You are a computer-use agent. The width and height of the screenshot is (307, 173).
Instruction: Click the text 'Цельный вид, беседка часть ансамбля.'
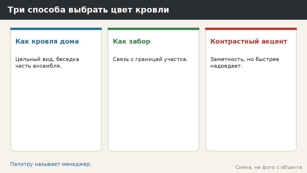[47, 63]
